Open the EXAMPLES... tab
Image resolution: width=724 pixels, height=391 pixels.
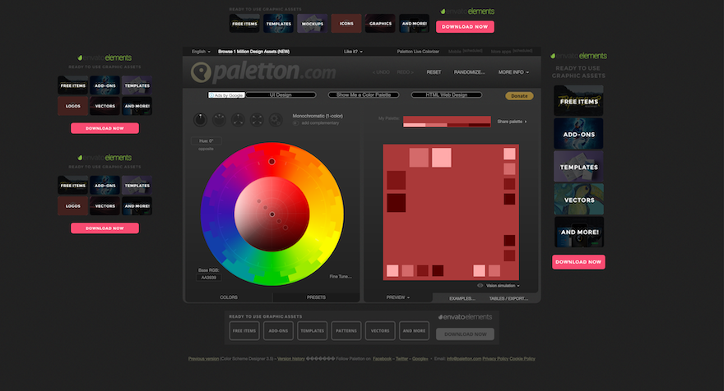[x=462, y=298]
